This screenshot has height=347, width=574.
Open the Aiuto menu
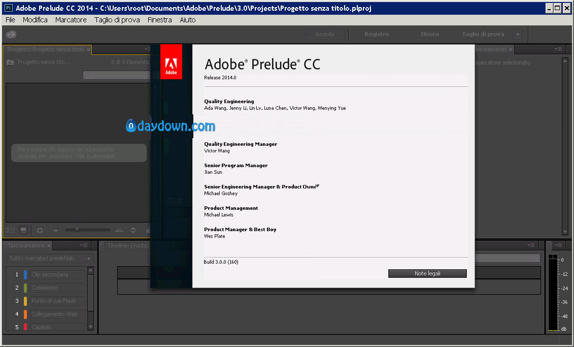188,20
